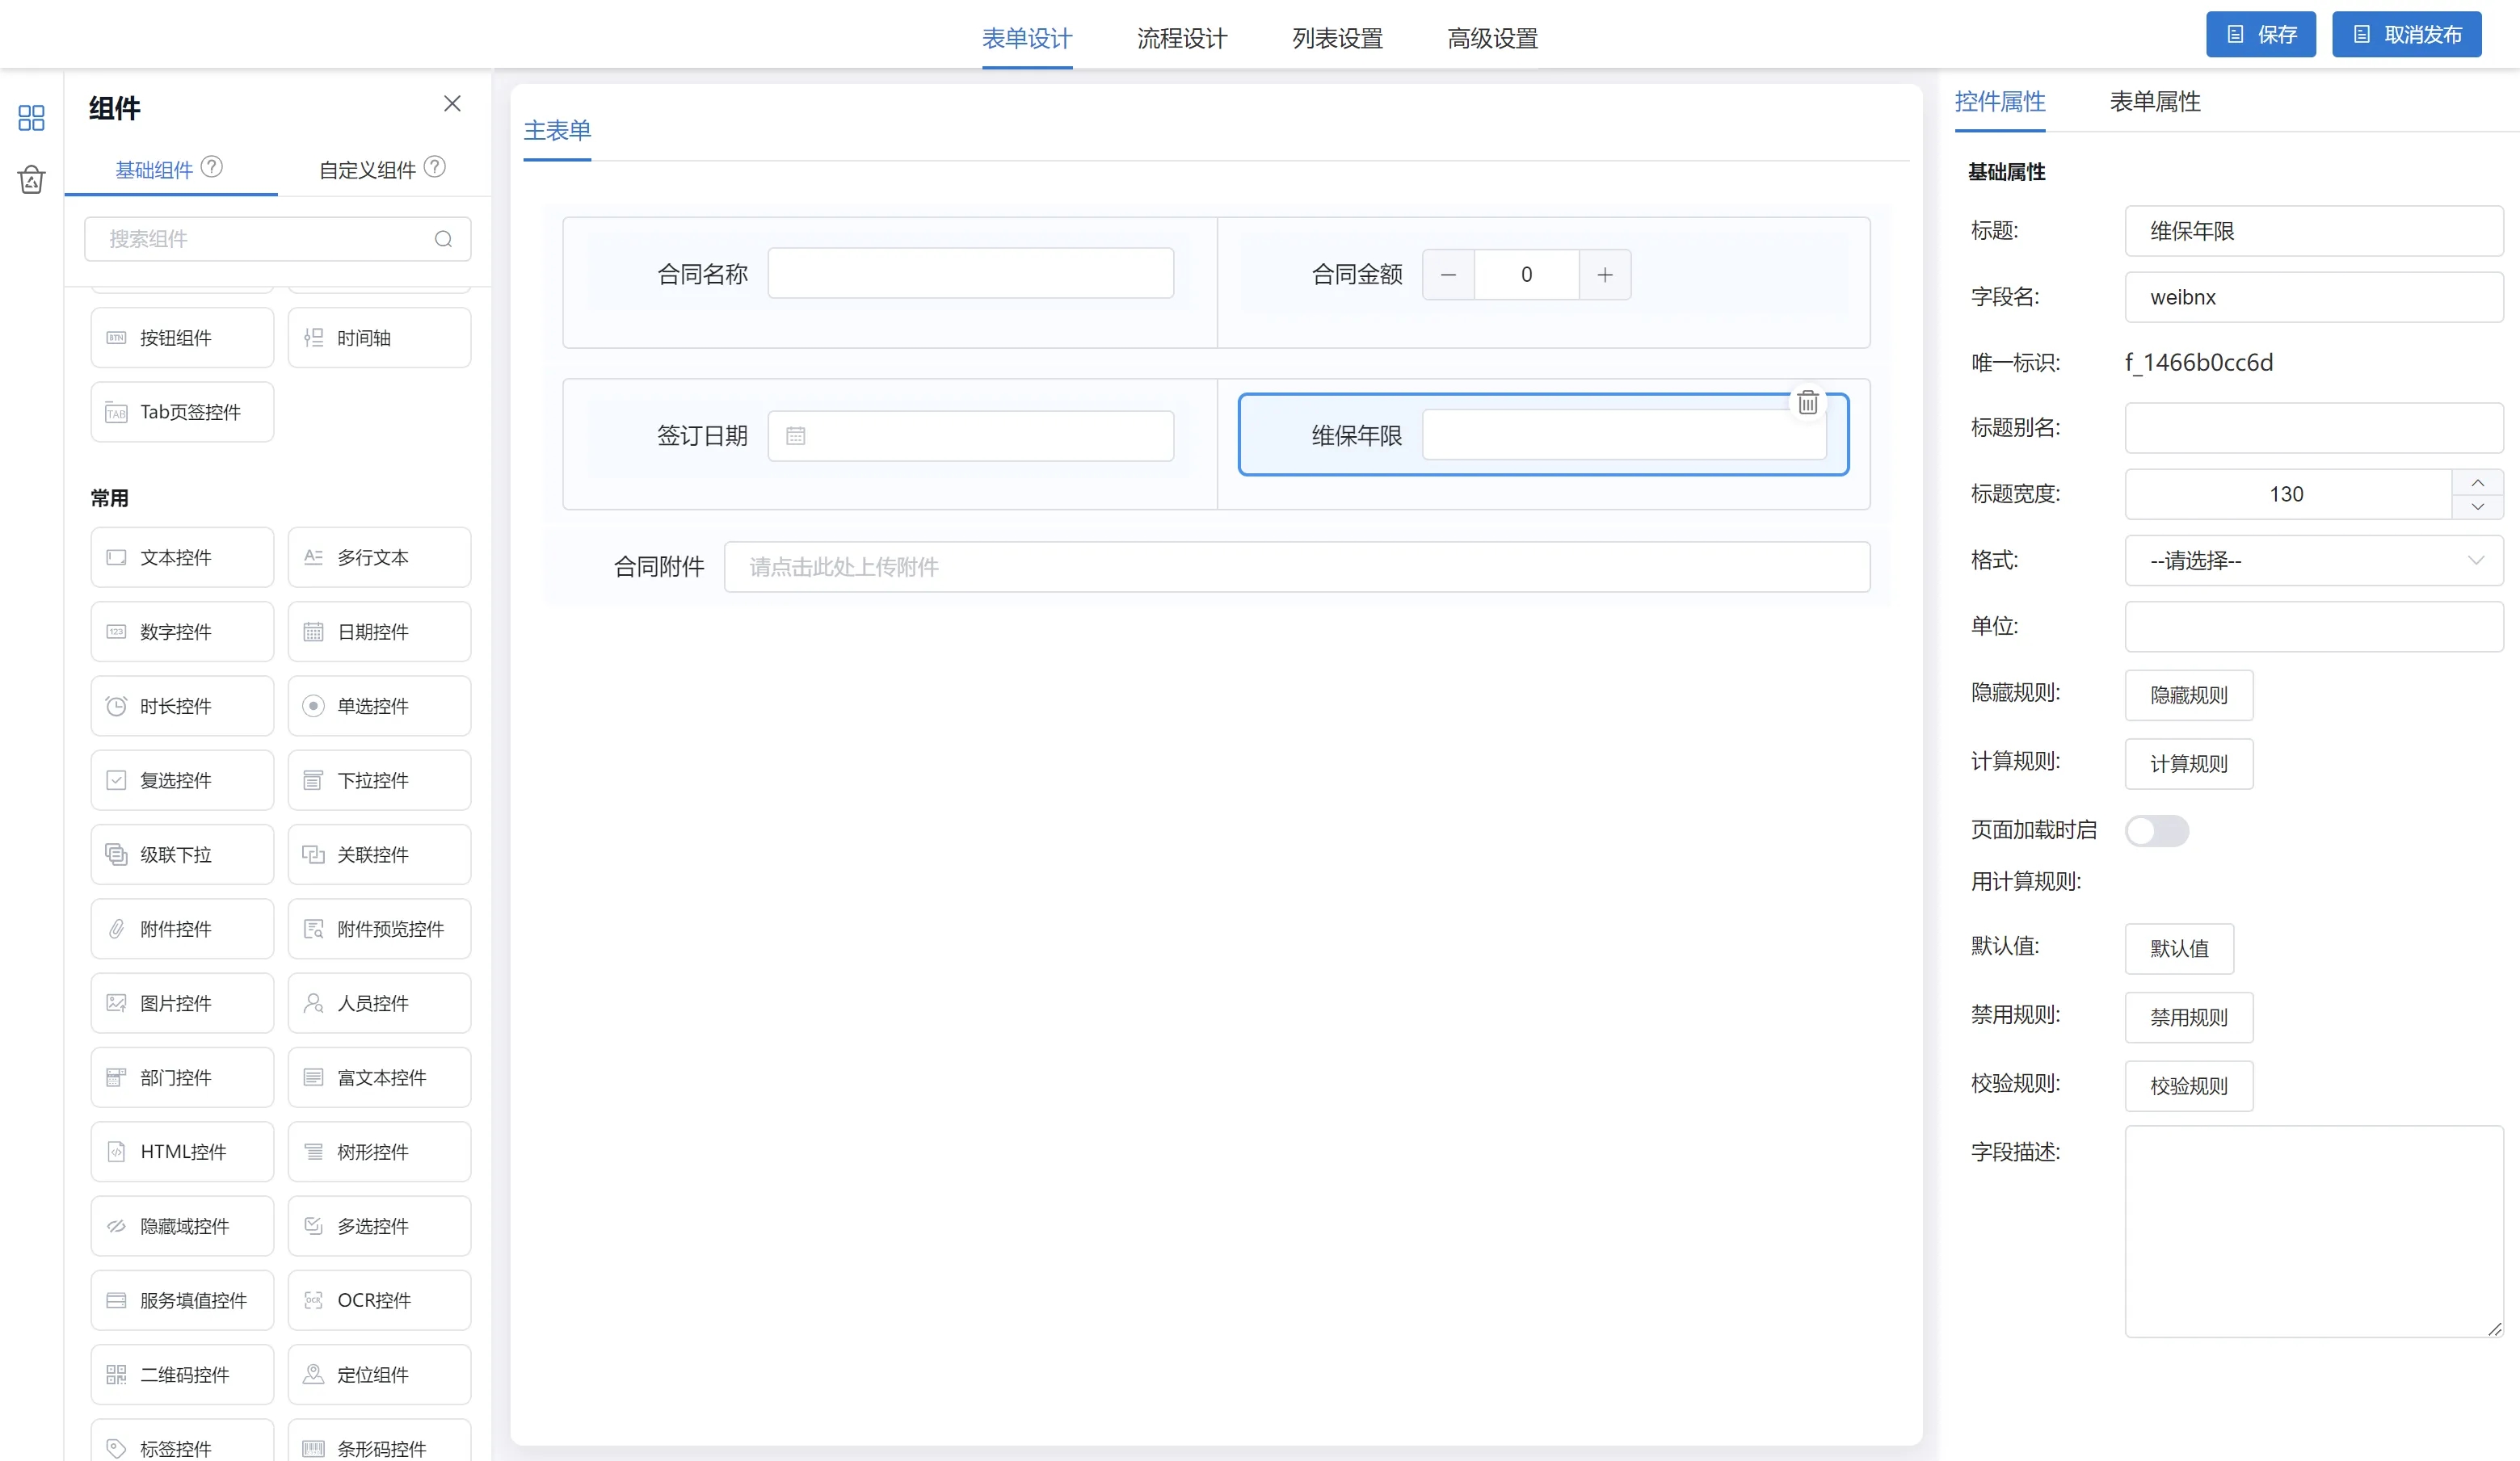The width and height of the screenshot is (2520, 1461).
Task: Toggle the 页面加载时启用计算规则 switch
Action: point(2156,830)
